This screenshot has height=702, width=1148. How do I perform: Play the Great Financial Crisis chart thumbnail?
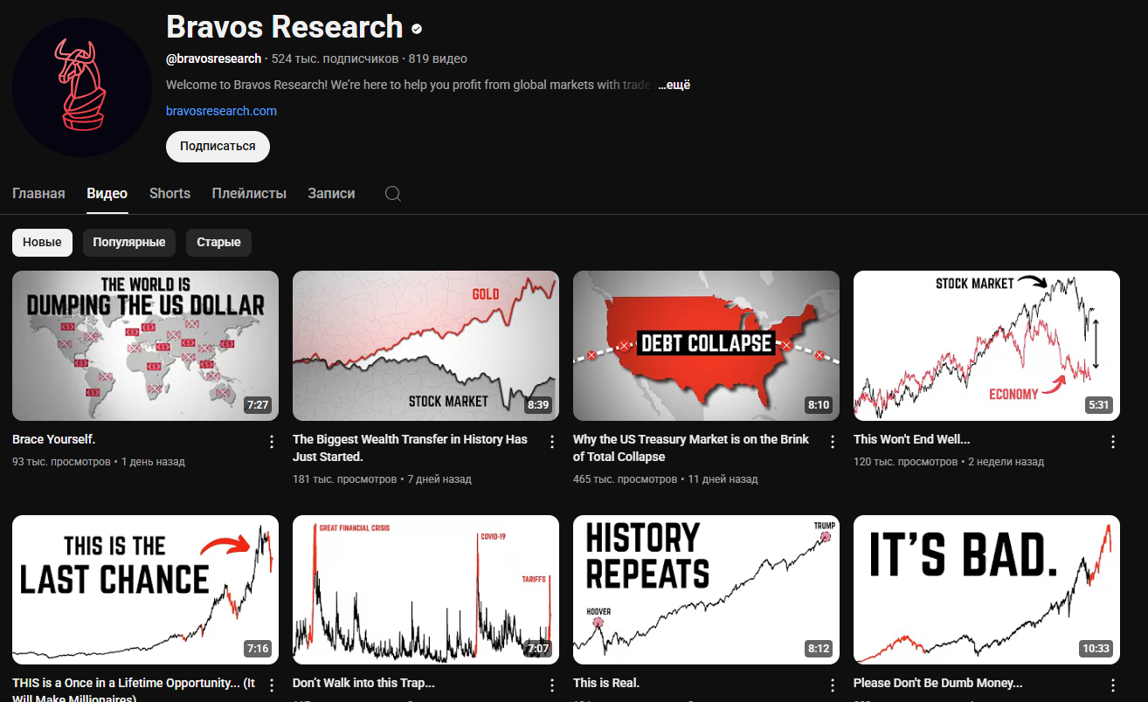[x=425, y=590]
